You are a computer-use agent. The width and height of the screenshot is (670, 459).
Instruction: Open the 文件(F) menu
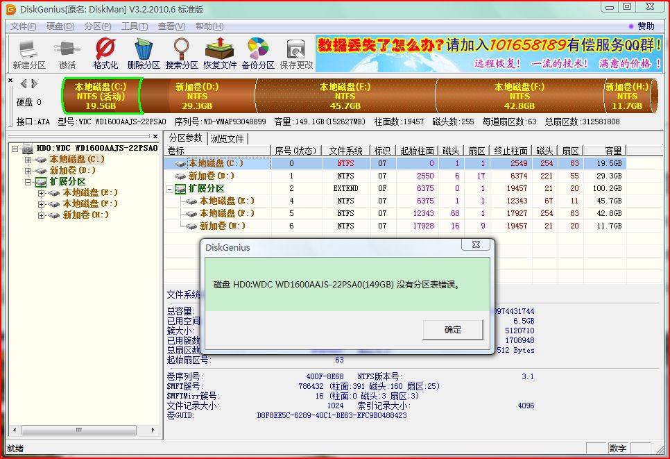pos(24,26)
